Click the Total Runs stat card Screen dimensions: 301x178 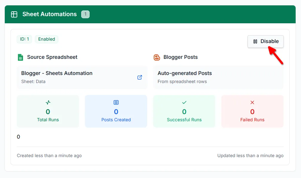click(x=48, y=111)
